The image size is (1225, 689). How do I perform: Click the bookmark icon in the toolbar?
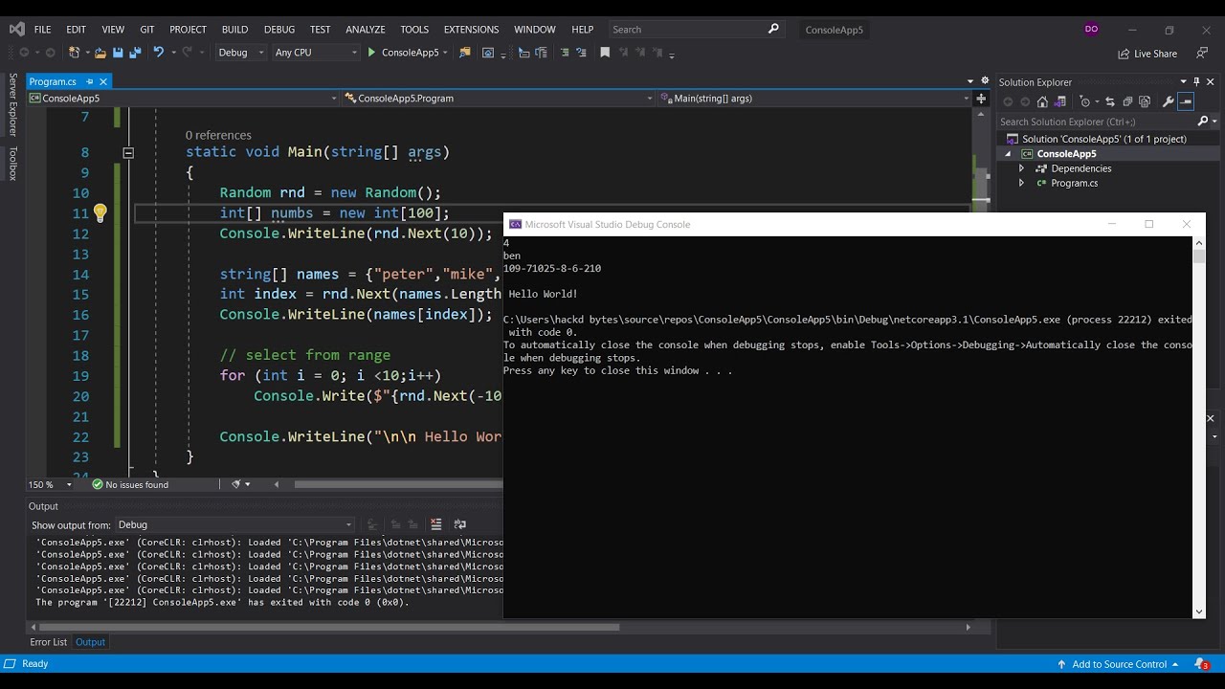click(605, 53)
